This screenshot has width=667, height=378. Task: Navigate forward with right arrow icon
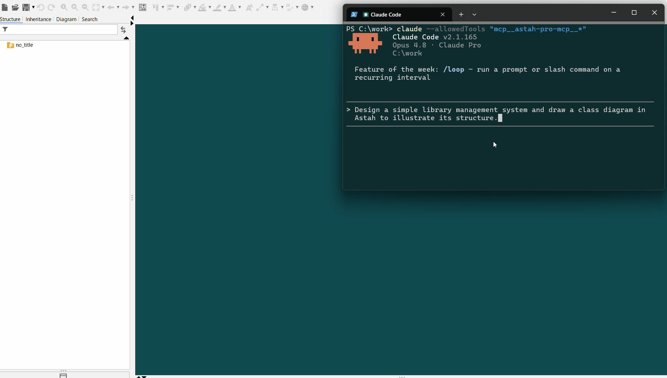(125, 7)
